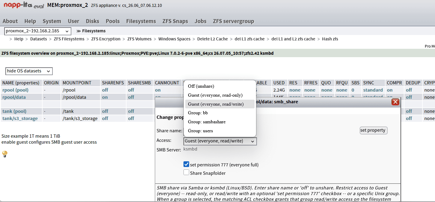435x202 pixels.
Task: Open ZFS Encryption submenu link
Action: [x=106, y=39]
